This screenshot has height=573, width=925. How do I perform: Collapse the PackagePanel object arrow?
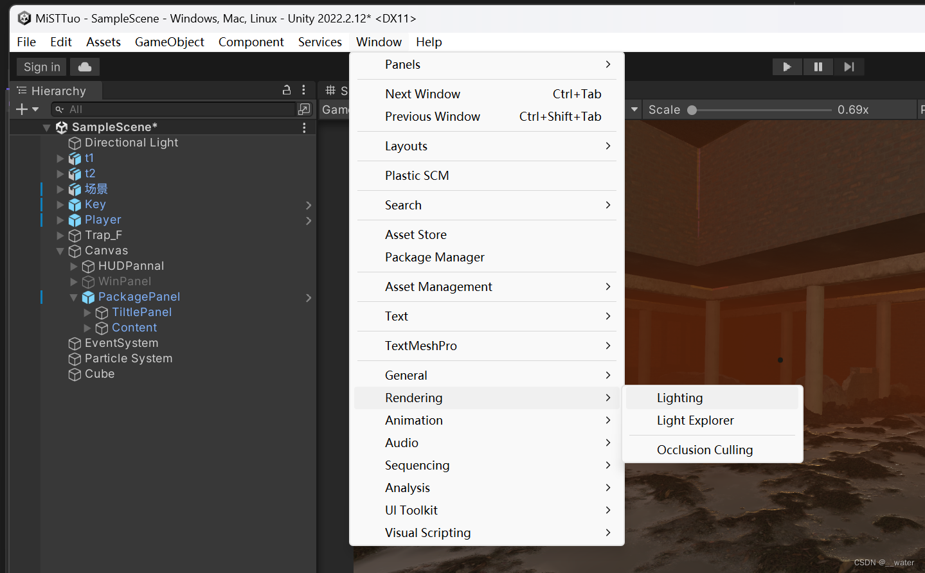coord(74,297)
